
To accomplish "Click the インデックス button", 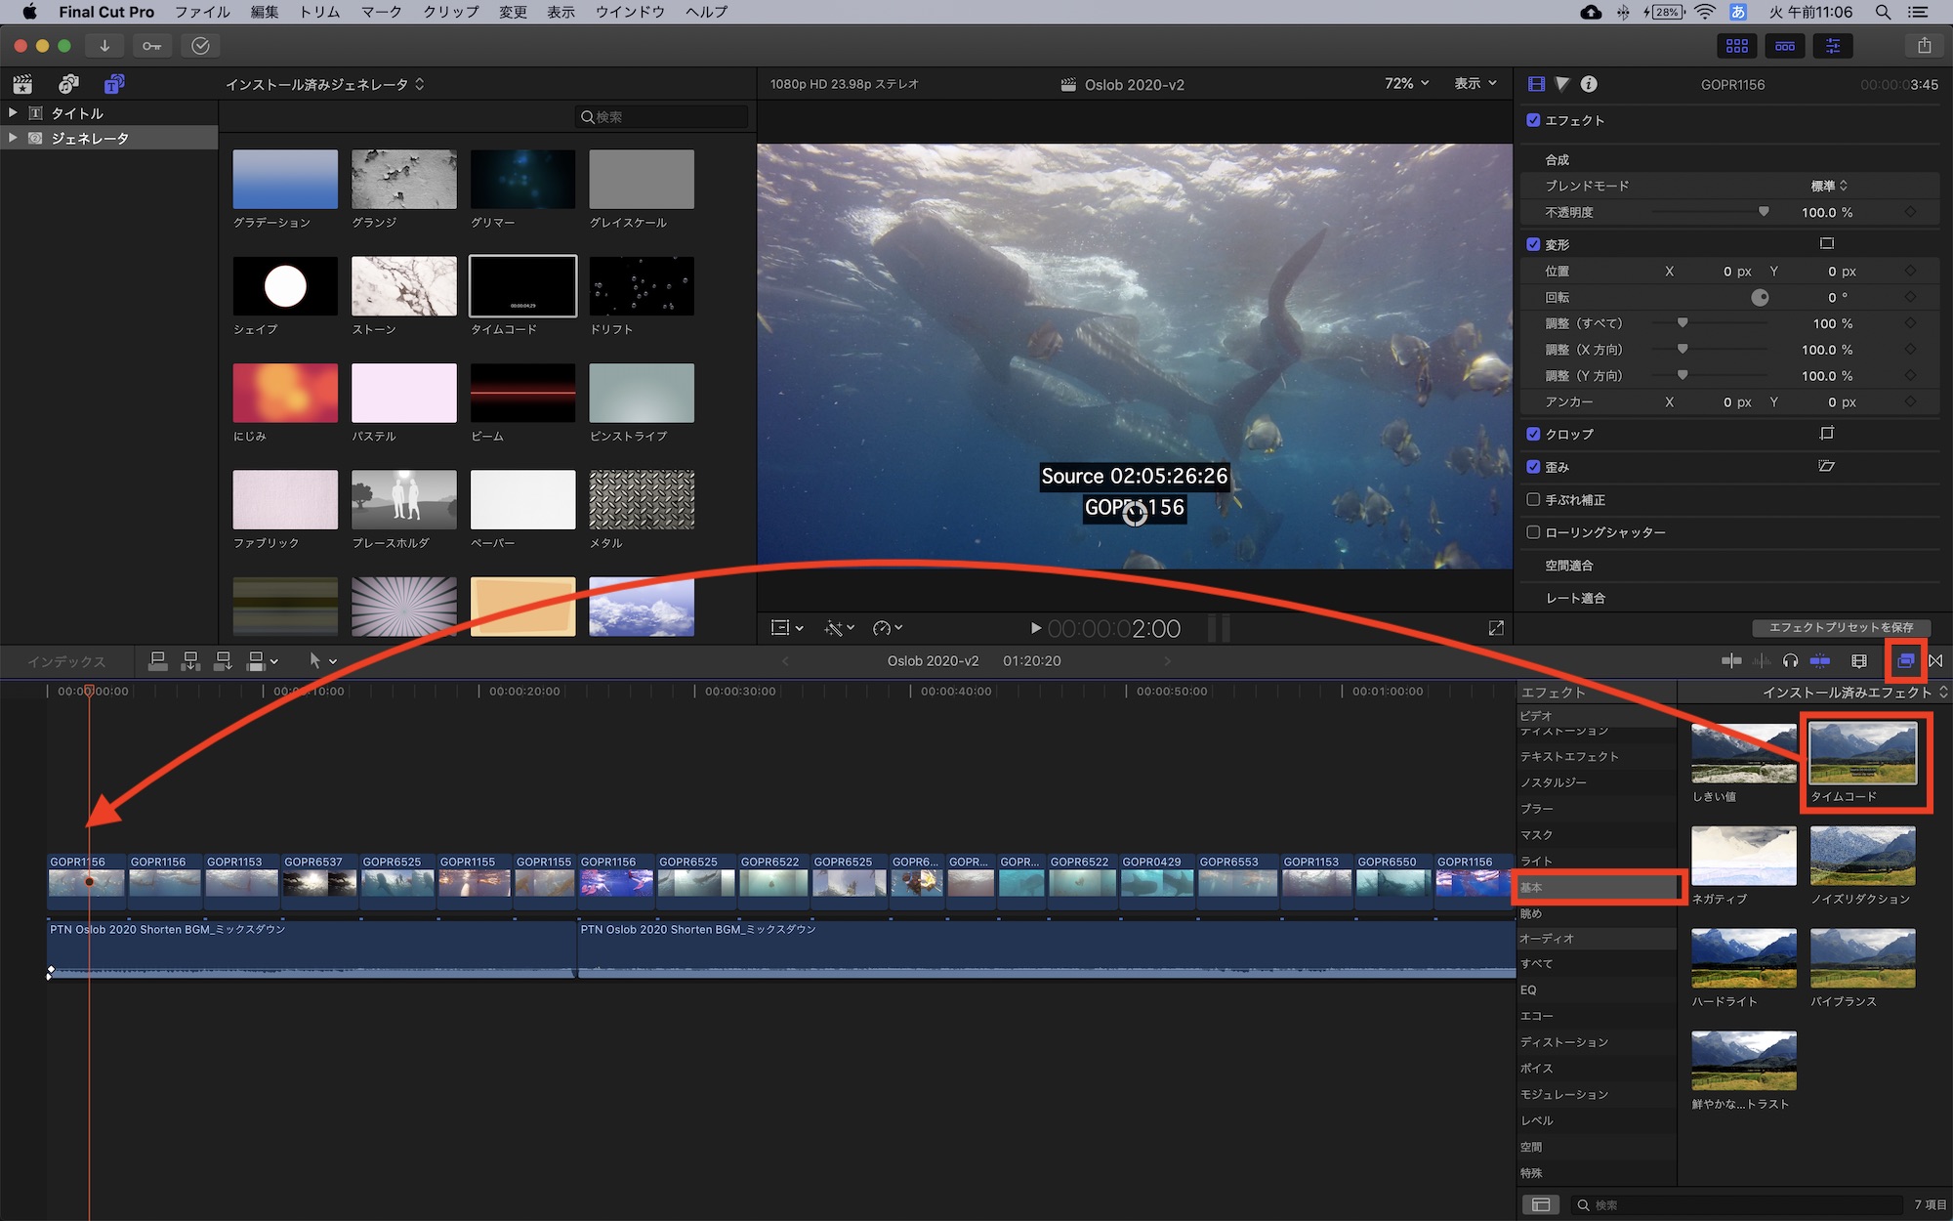I will point(66,661).
